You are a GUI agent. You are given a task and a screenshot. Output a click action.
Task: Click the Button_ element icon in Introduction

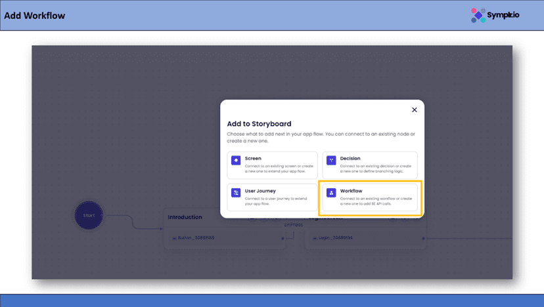[174, 238]
